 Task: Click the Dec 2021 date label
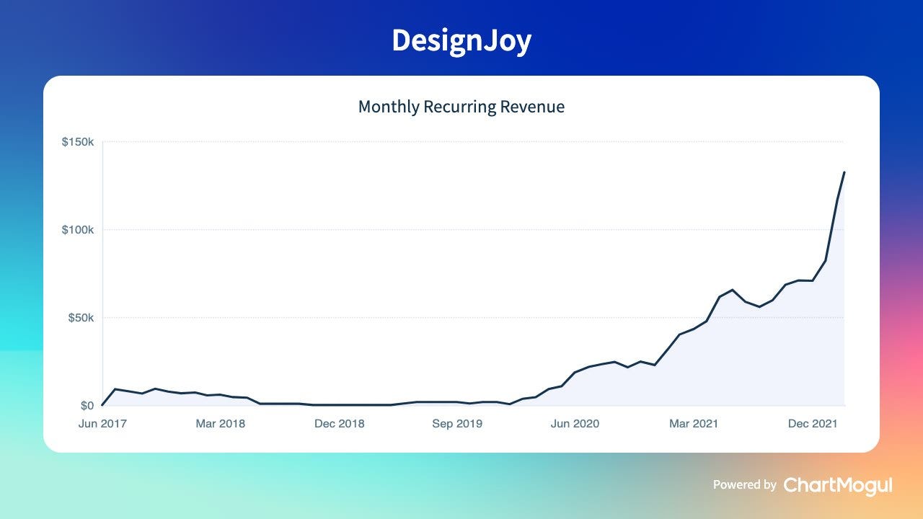[813, 424]
